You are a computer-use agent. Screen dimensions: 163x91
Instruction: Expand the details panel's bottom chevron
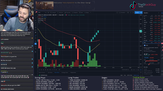click(152, 76)
